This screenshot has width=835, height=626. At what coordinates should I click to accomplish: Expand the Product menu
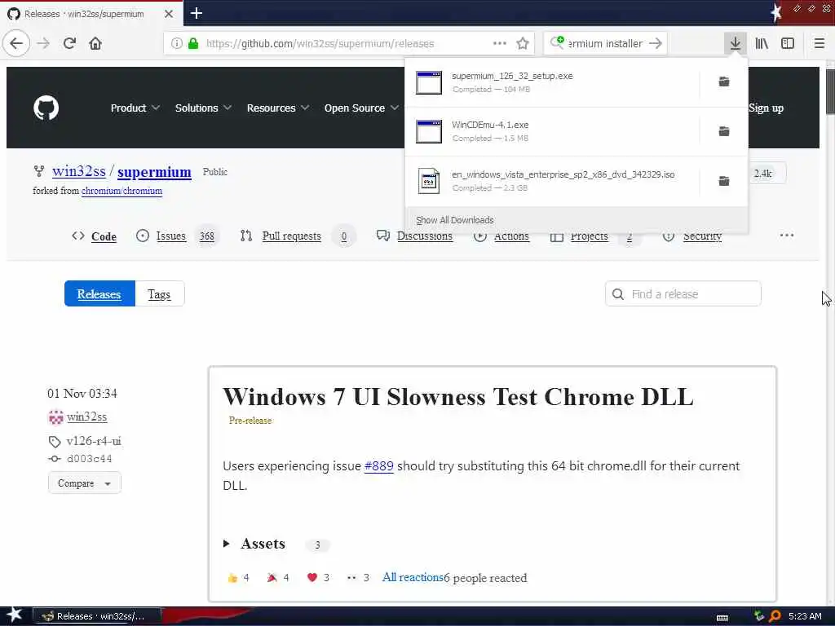click(135, 108)
